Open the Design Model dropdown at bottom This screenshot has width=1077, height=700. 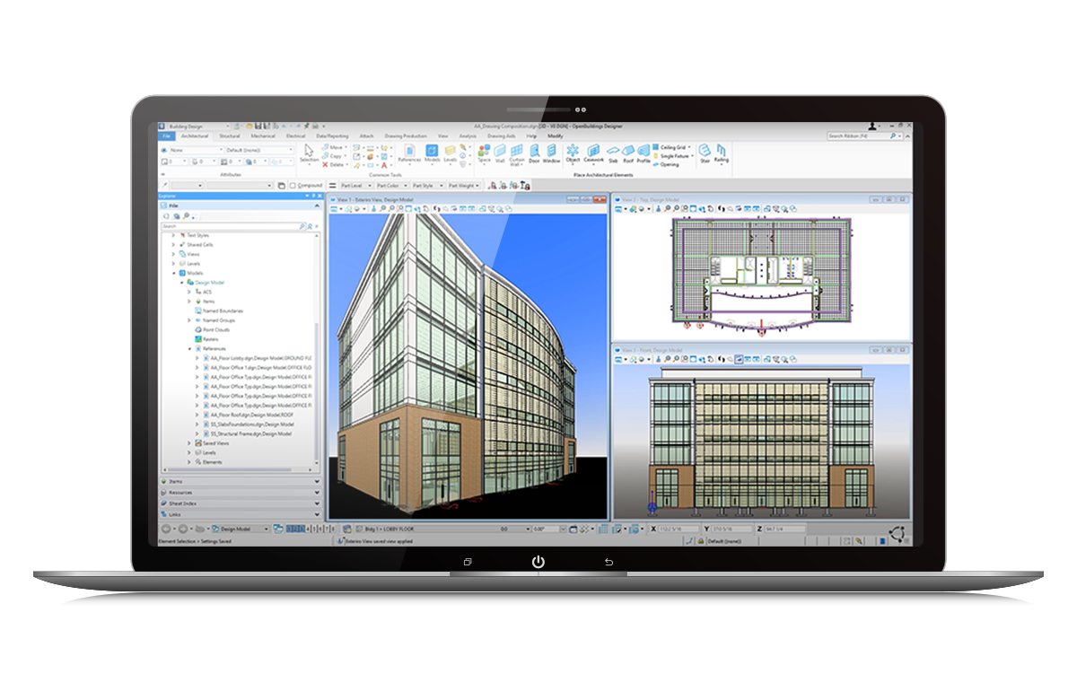point(241,529)
